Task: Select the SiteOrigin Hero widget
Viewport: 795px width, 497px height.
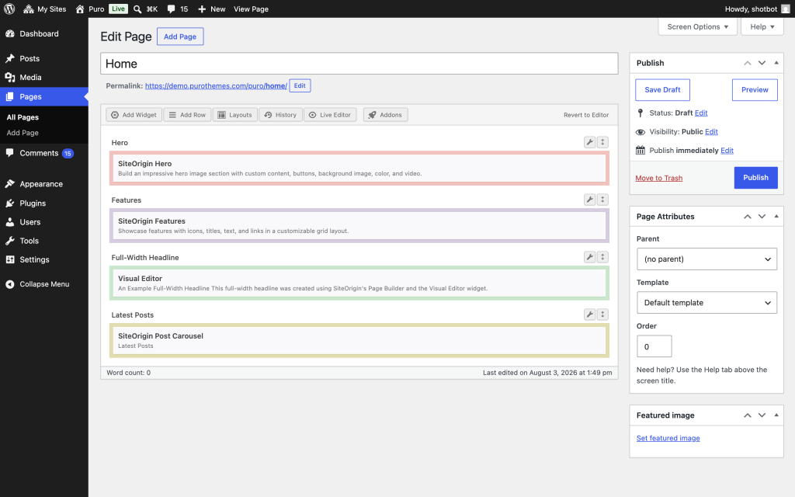Action: click(359, 169)
